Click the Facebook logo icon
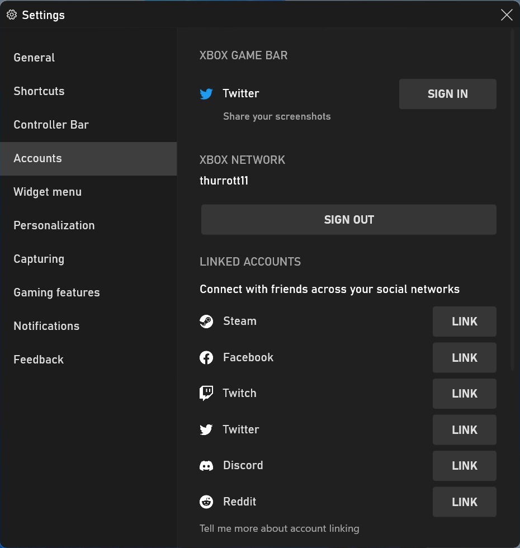This screenshot has width=520, height=548. (x=206, y=358)
